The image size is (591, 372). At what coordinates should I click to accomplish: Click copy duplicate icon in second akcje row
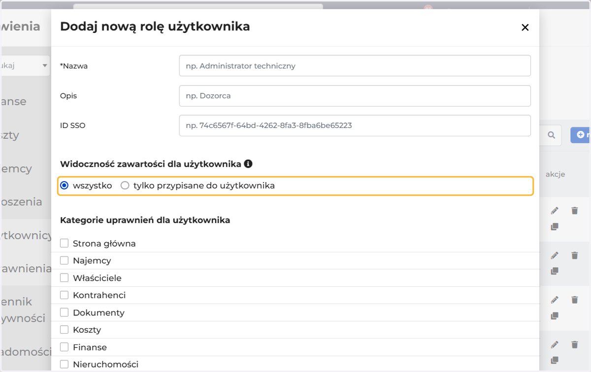click(x=555, y=271)
